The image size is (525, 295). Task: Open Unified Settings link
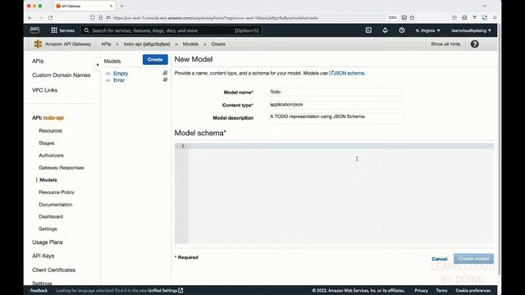click(x=166, y=291)
